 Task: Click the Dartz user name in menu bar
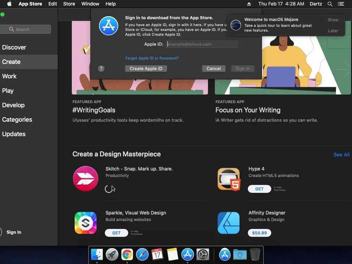316,4
